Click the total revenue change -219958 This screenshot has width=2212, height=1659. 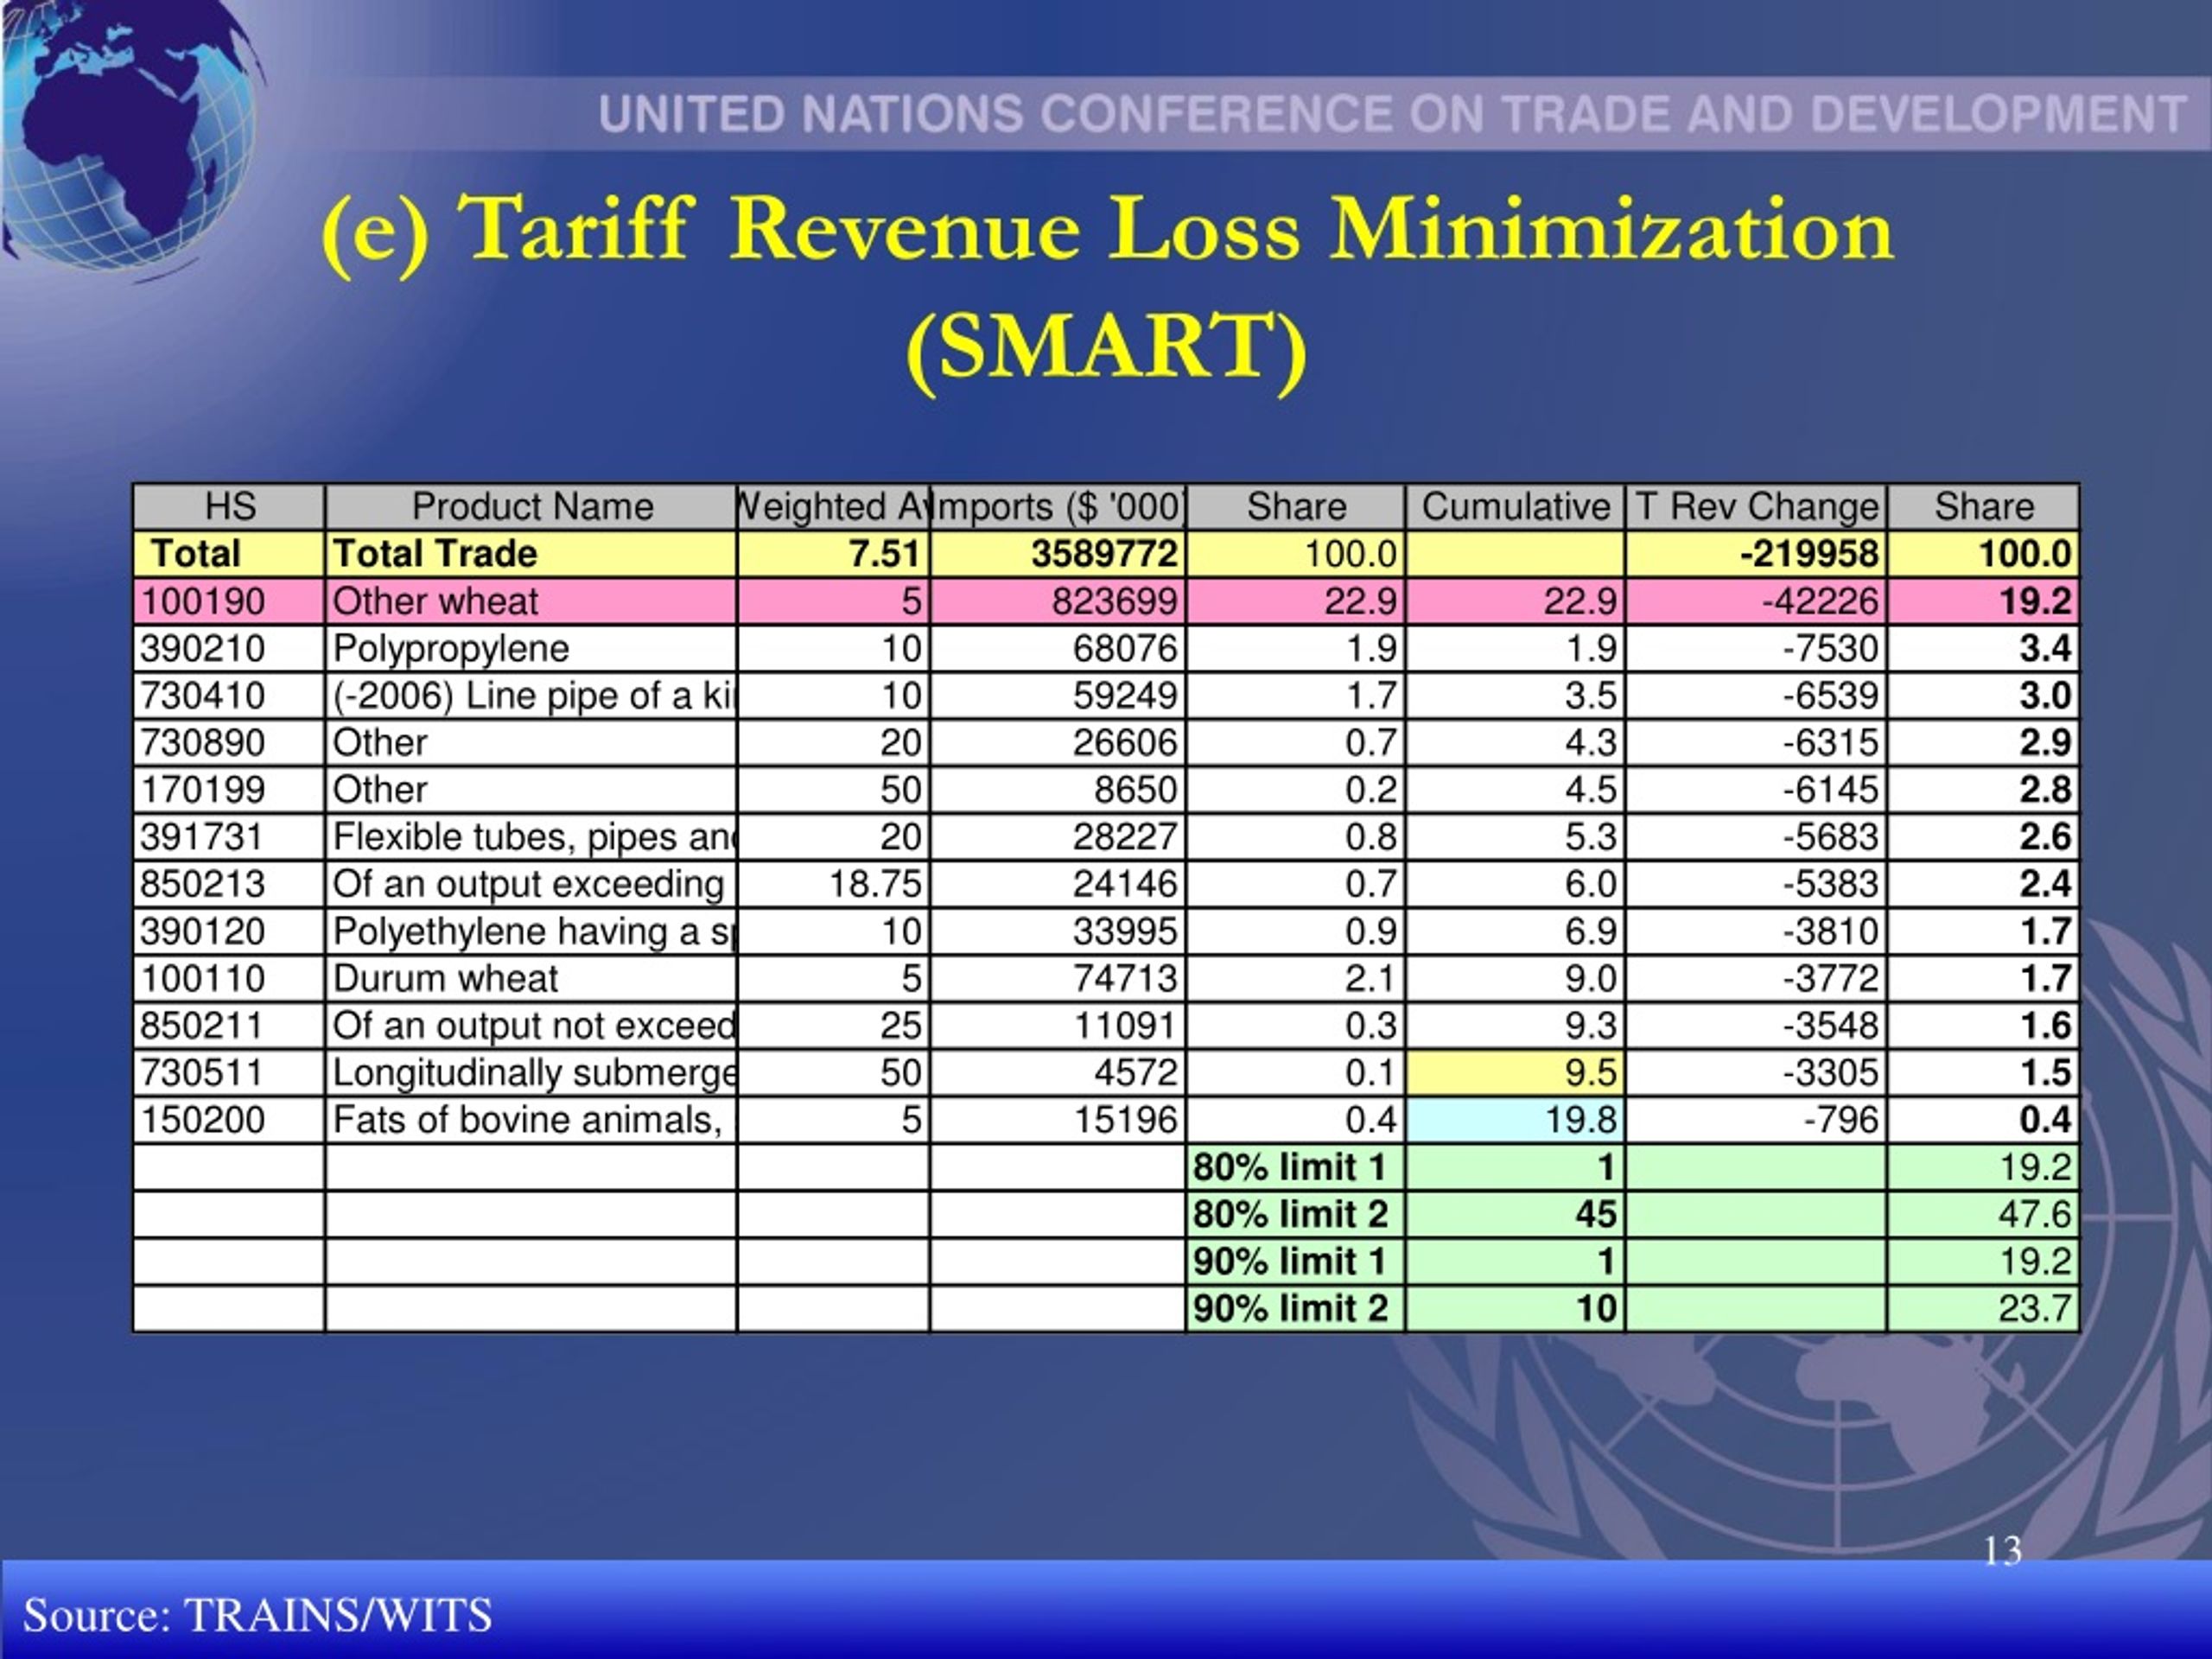coord(1756,554)
